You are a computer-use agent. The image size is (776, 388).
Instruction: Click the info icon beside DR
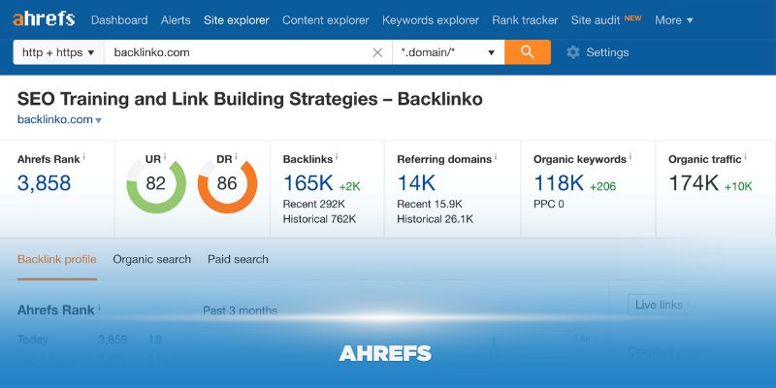pyautogui.click(x=236, y=156)
